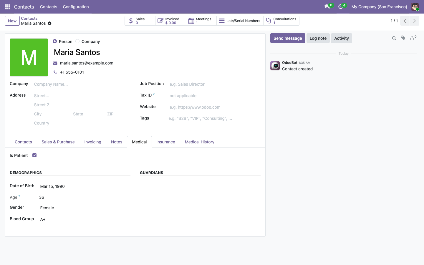Screen dimensions: 424x265
Task: Switch to the Contacts tab
Action: (23, 142)
